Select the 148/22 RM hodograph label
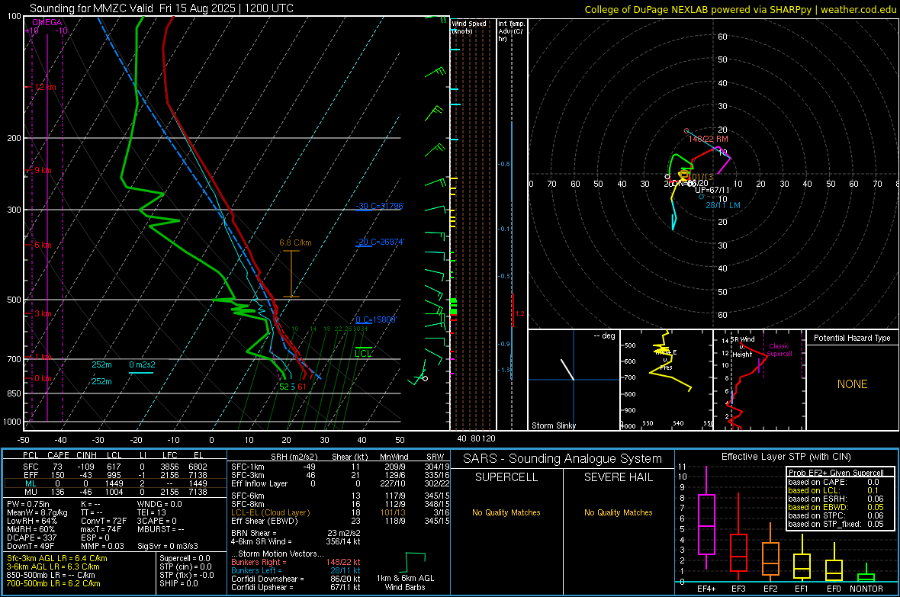Viewport: 900px width, 597px height. 709,139
